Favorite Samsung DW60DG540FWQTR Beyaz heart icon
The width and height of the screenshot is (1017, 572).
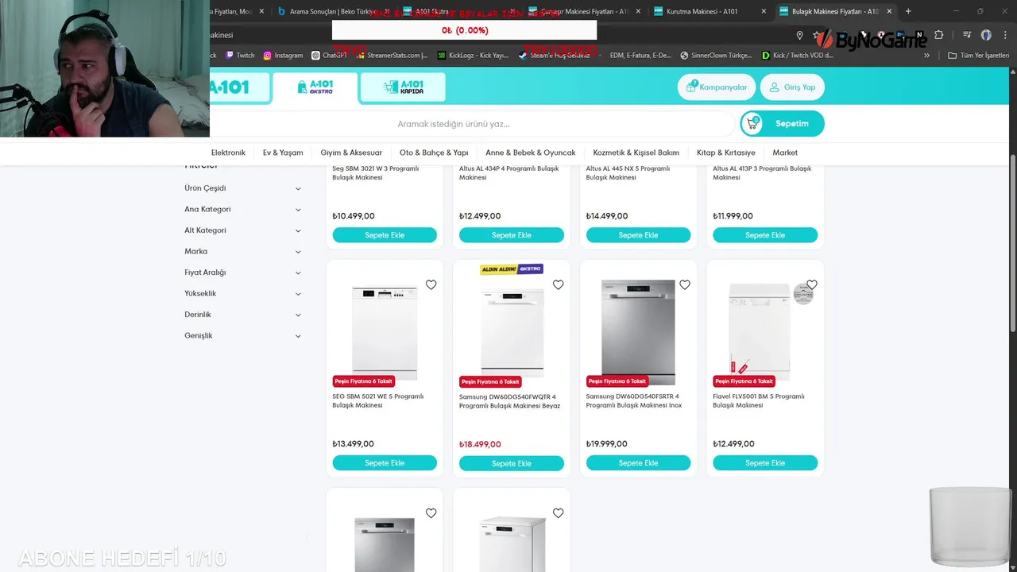click(558, 285)
